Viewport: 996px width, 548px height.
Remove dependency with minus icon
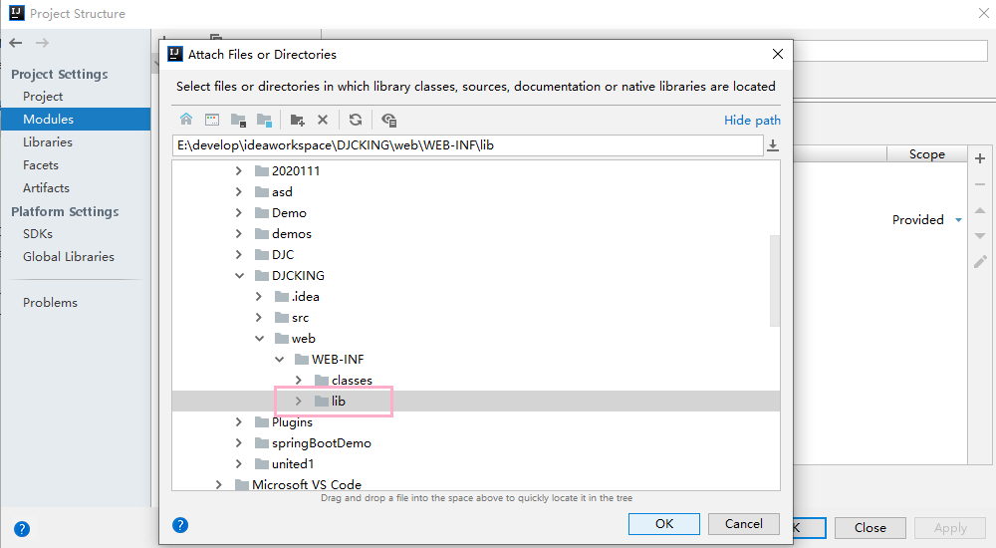(980, 184)
